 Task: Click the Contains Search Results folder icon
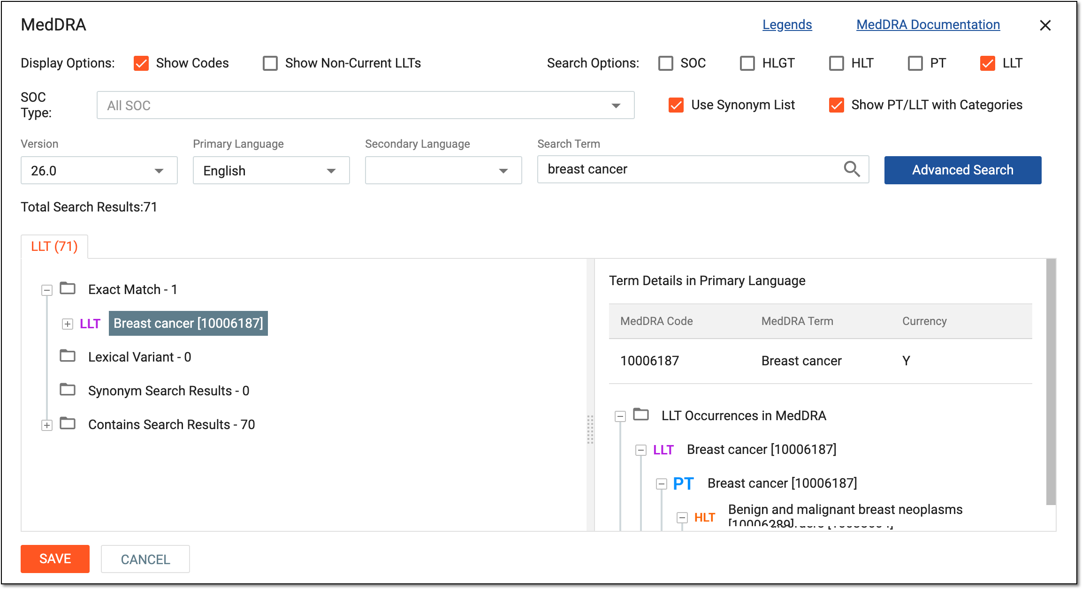pyautogui.click(x=68, y=423)
